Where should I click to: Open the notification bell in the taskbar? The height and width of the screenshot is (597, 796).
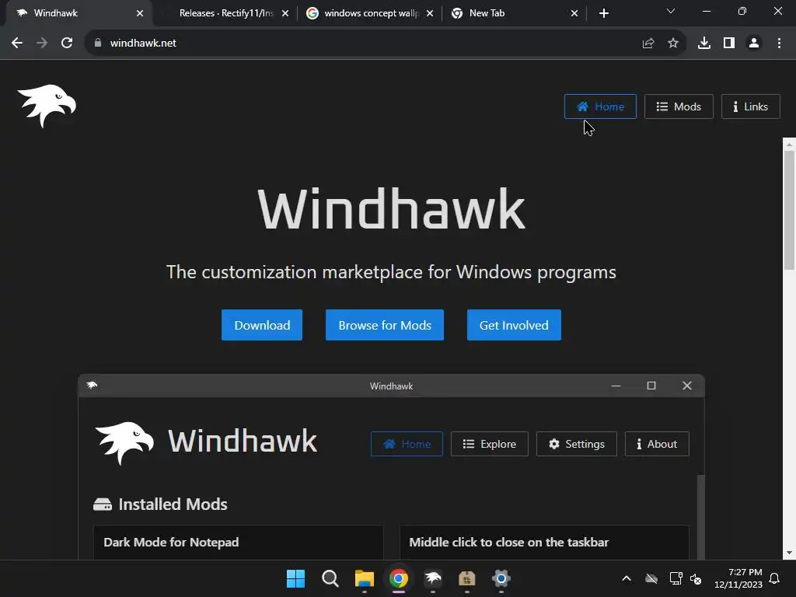point(775,578)
